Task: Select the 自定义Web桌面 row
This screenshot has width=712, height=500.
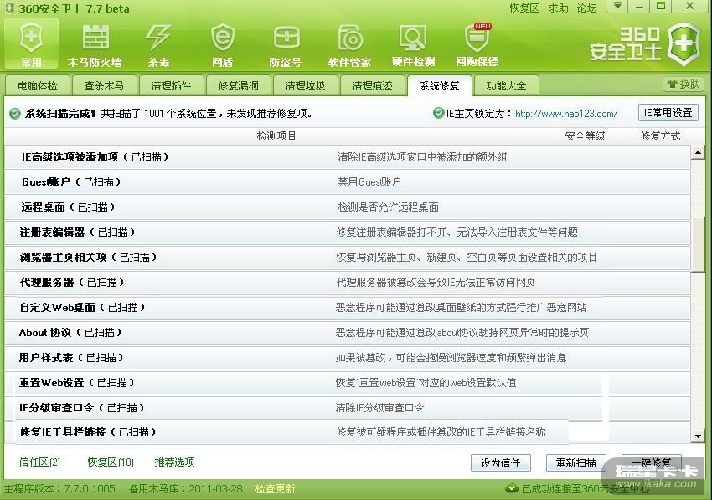Action: click(x=348, y=308)
